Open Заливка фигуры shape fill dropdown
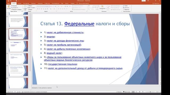This screenshot has height=95, width=170. 116,6
